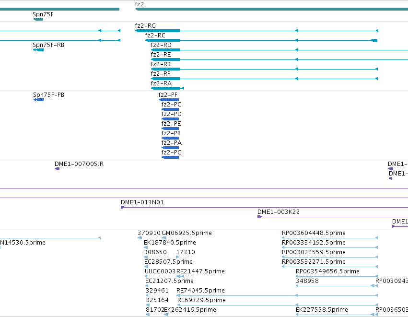
Task: Select the fz2-PD protein label
Action: (x=172, y=114)
